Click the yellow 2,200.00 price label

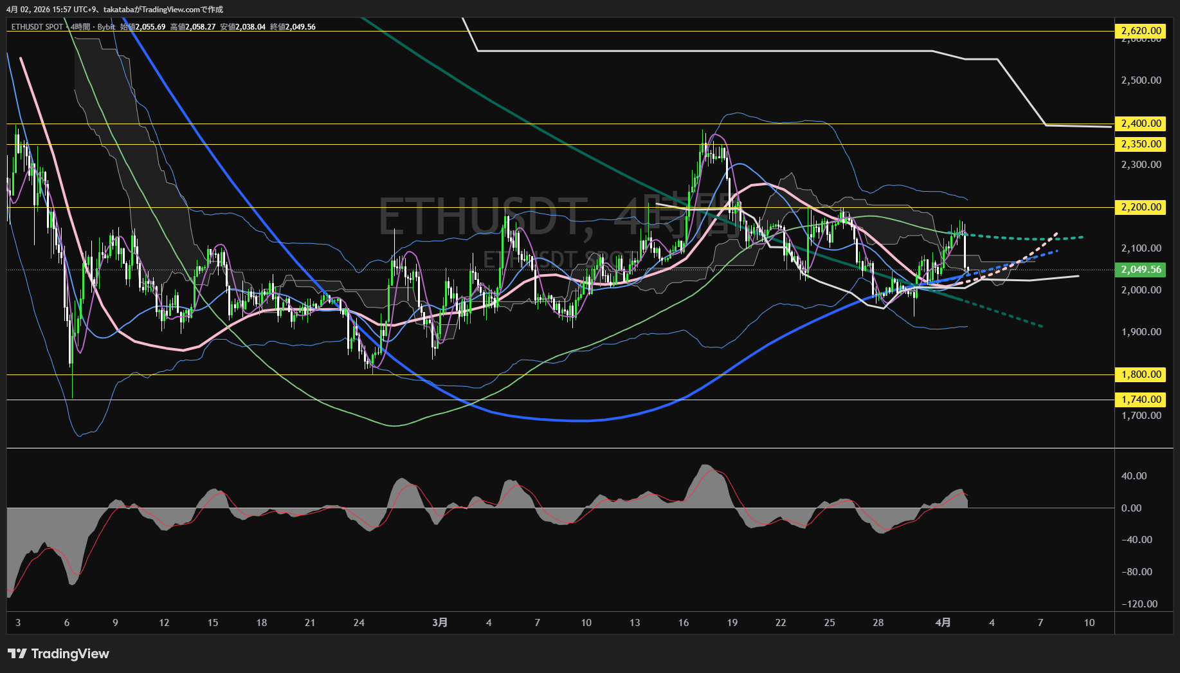point(1141,207)
